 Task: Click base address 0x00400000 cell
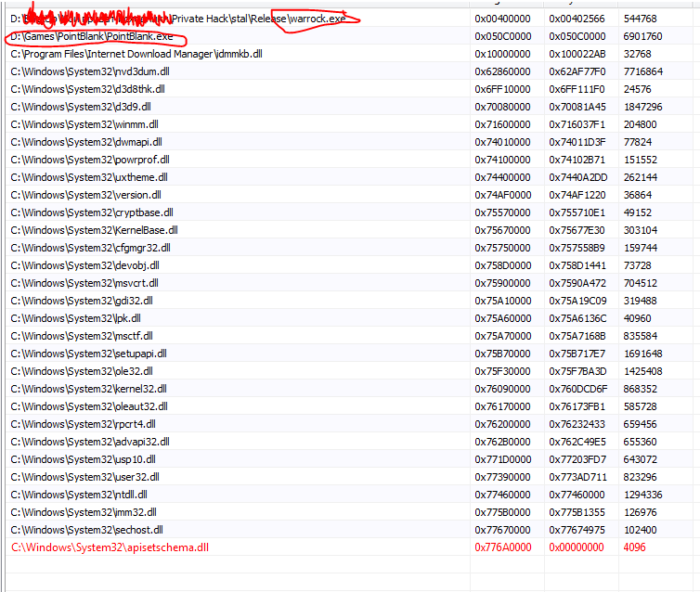[x=503, y=19]
